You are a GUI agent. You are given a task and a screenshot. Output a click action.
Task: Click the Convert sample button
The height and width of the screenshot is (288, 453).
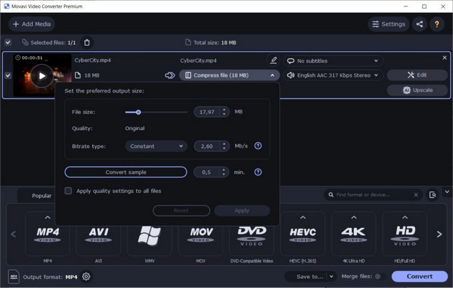[126, 172]
